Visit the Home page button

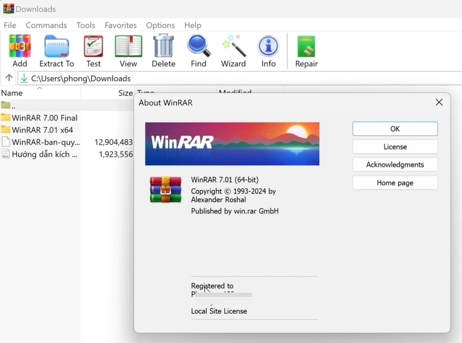pyautogui.click(x=395, y=183)
